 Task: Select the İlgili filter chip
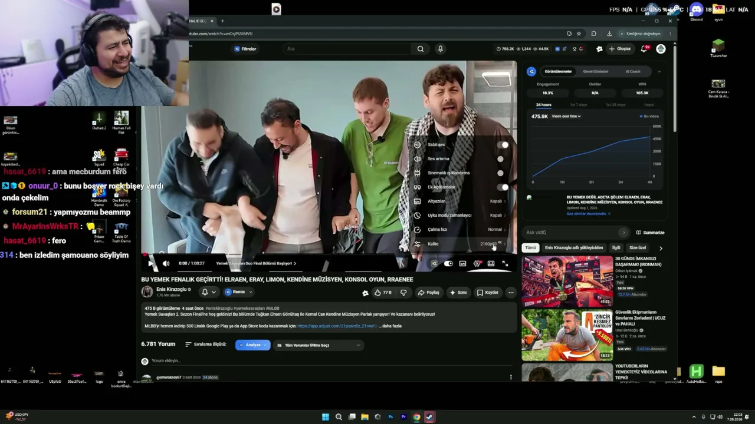(616, 248)
